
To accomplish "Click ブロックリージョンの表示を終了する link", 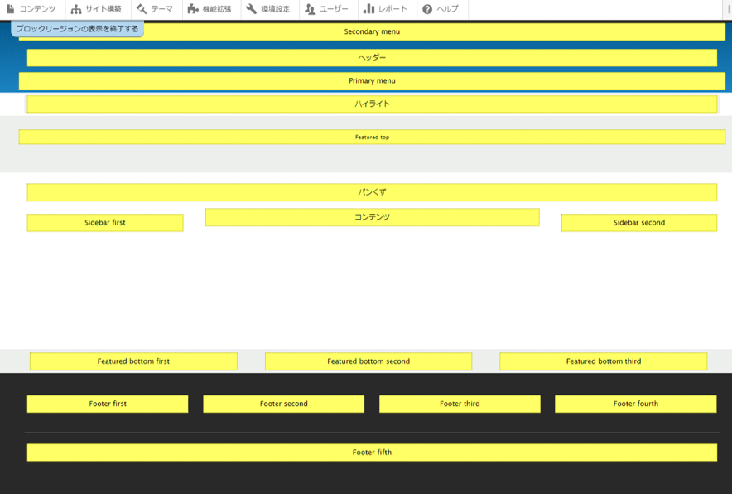I will [x=77, y=29].
